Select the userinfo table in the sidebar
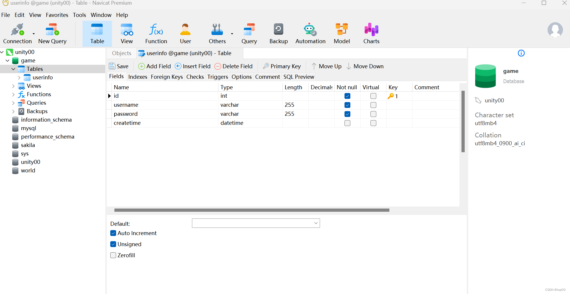 (x=42, y=77)
